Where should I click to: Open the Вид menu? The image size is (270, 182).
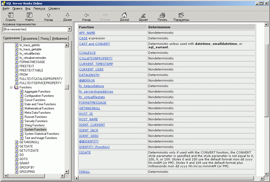[x=28, y=8]
